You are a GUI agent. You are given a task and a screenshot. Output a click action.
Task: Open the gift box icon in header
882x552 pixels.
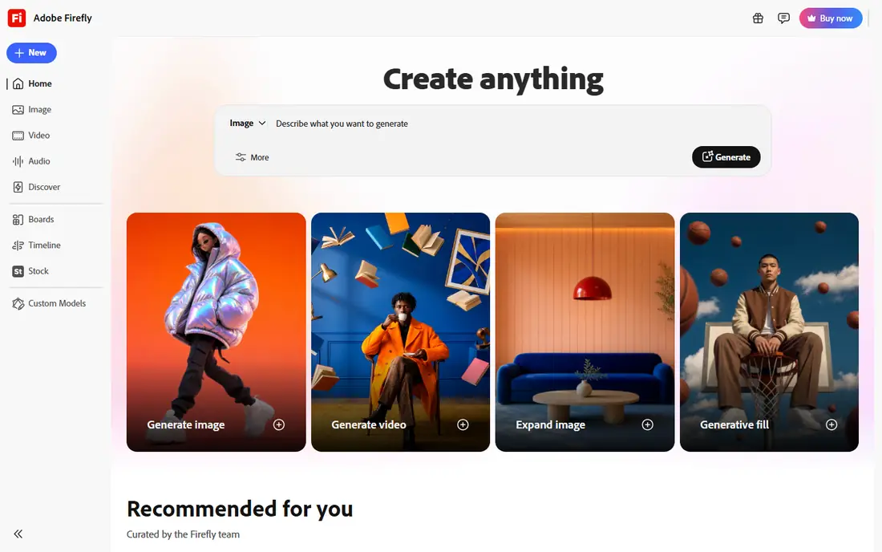pos(758,18)
